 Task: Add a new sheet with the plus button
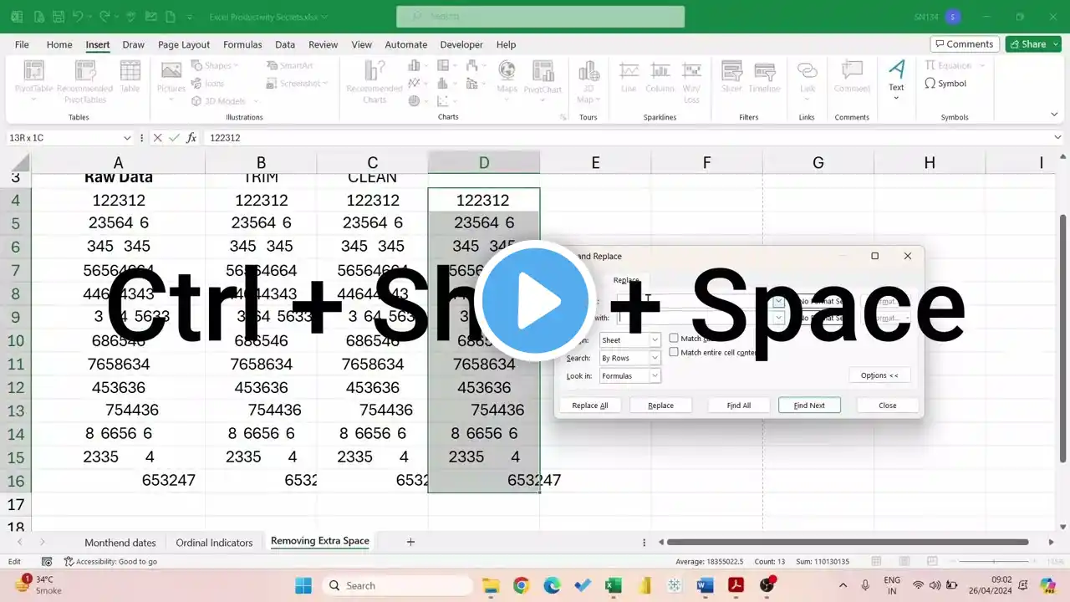coord(410,542)
